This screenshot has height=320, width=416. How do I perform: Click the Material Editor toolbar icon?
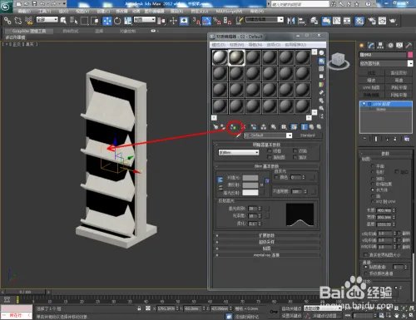coord(359,21)
